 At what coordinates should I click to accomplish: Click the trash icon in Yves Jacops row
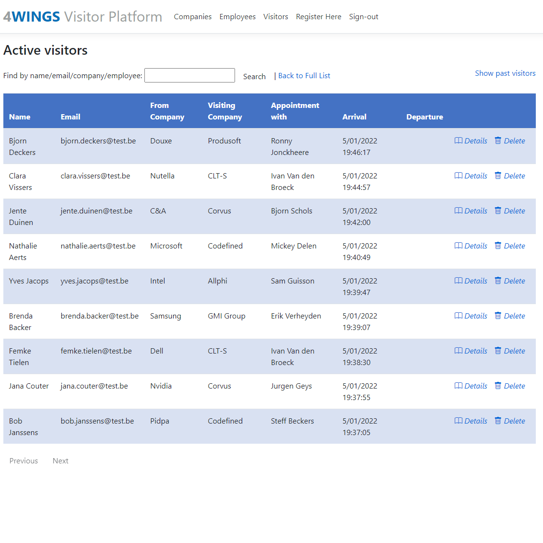coord(497,280)
